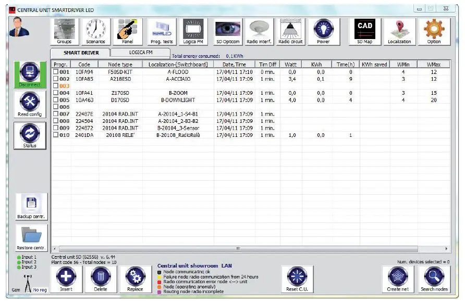Screen dimensions: 465x304
Task: Tick the checkbox for node 005
Action: [x=56, y=100]
